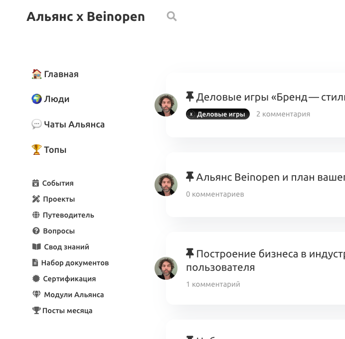Open События link
Screen dimensions: 345x339
click(x=58, y=183)
